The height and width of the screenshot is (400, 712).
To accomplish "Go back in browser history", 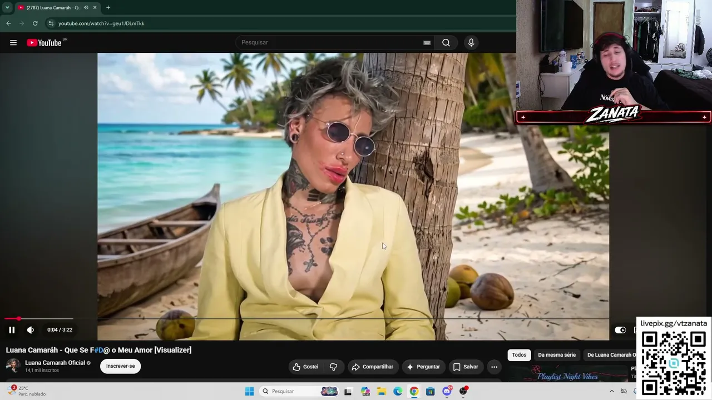I will [8, 23].
